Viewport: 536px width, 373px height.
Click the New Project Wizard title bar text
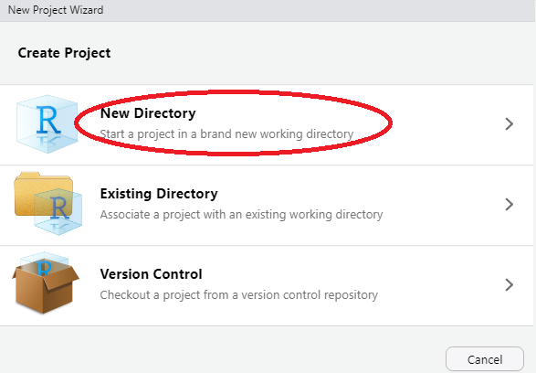pyautogui.click(x=56, y=10)
